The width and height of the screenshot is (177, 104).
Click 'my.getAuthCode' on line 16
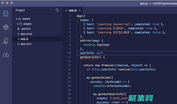tap(98, 78)
